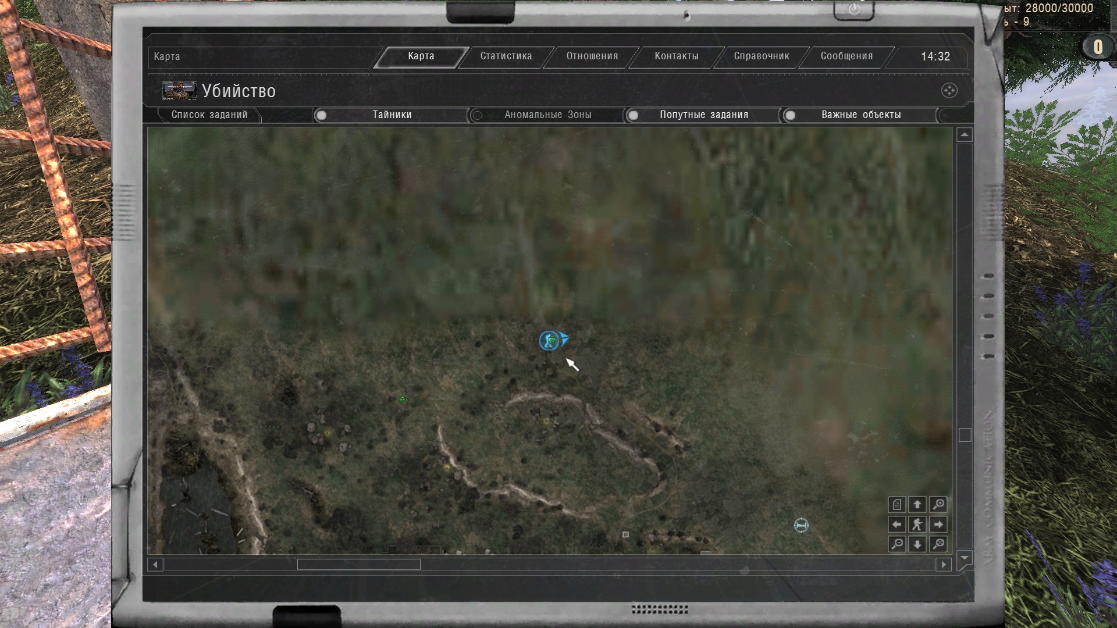1117x628 pixels.
Task: Switch to the Статистика tab
Action: point(506,56)
